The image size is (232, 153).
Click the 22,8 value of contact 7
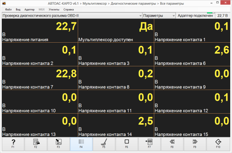66,74
